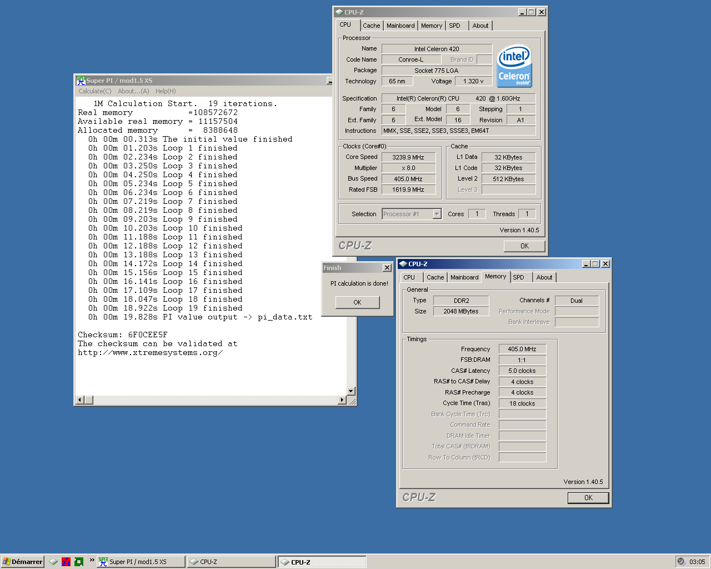711x569 pixels.
Task: Click the Technology 65 nm field
Action: tap(397, 81)
